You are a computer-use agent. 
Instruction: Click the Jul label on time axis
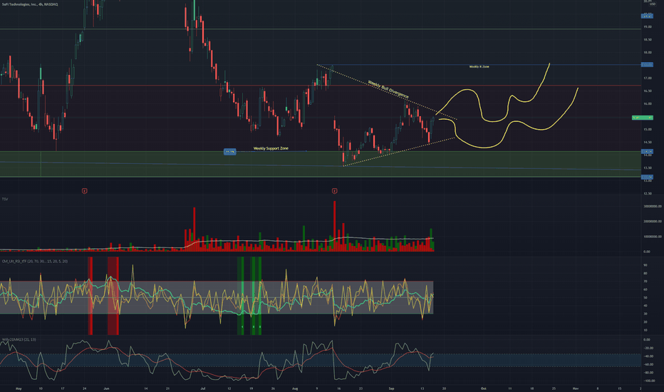(203, 388)
